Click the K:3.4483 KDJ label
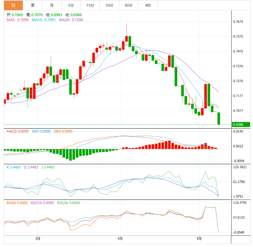This screenshot has height=247, width=253. pos(14,167)
